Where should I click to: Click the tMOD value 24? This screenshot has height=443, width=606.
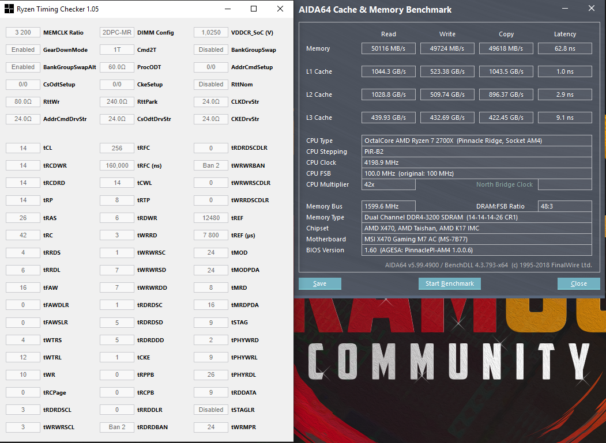(210, 252)
